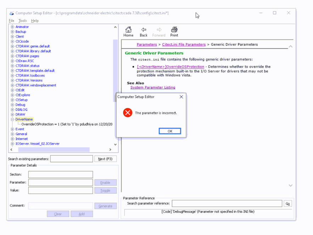
Task: Focus the Search existing parameters field
Action: click(72, 159)
